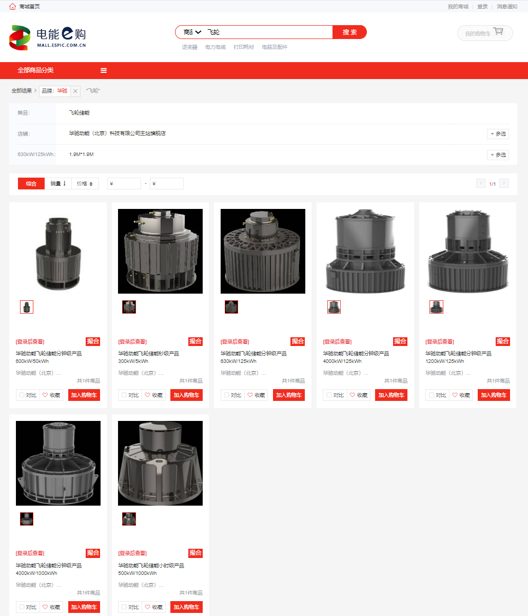Favorite the 1200kW/125kWh product heart
The image size is (528, 616).
[x=455, y=395]
